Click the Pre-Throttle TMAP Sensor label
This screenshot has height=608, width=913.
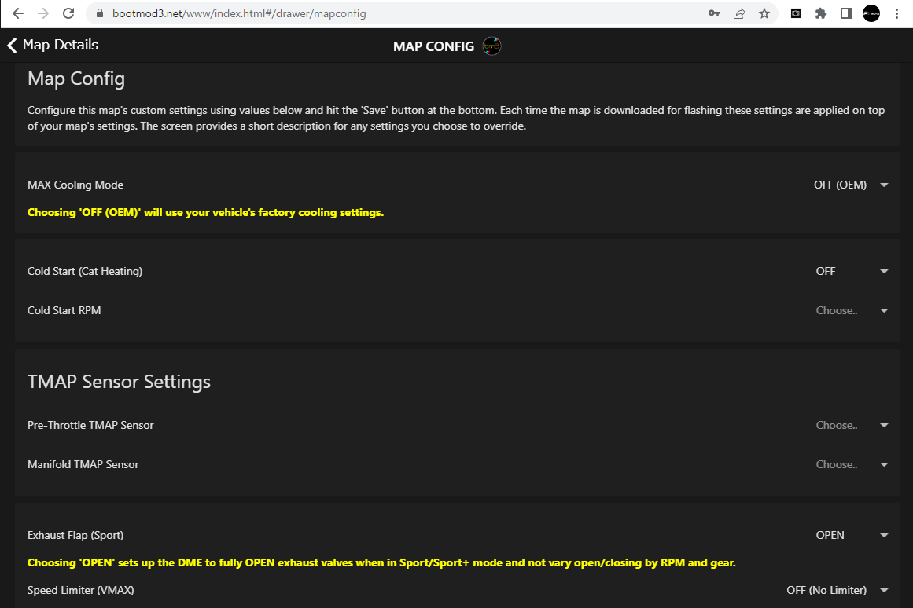tap(90, 425)
